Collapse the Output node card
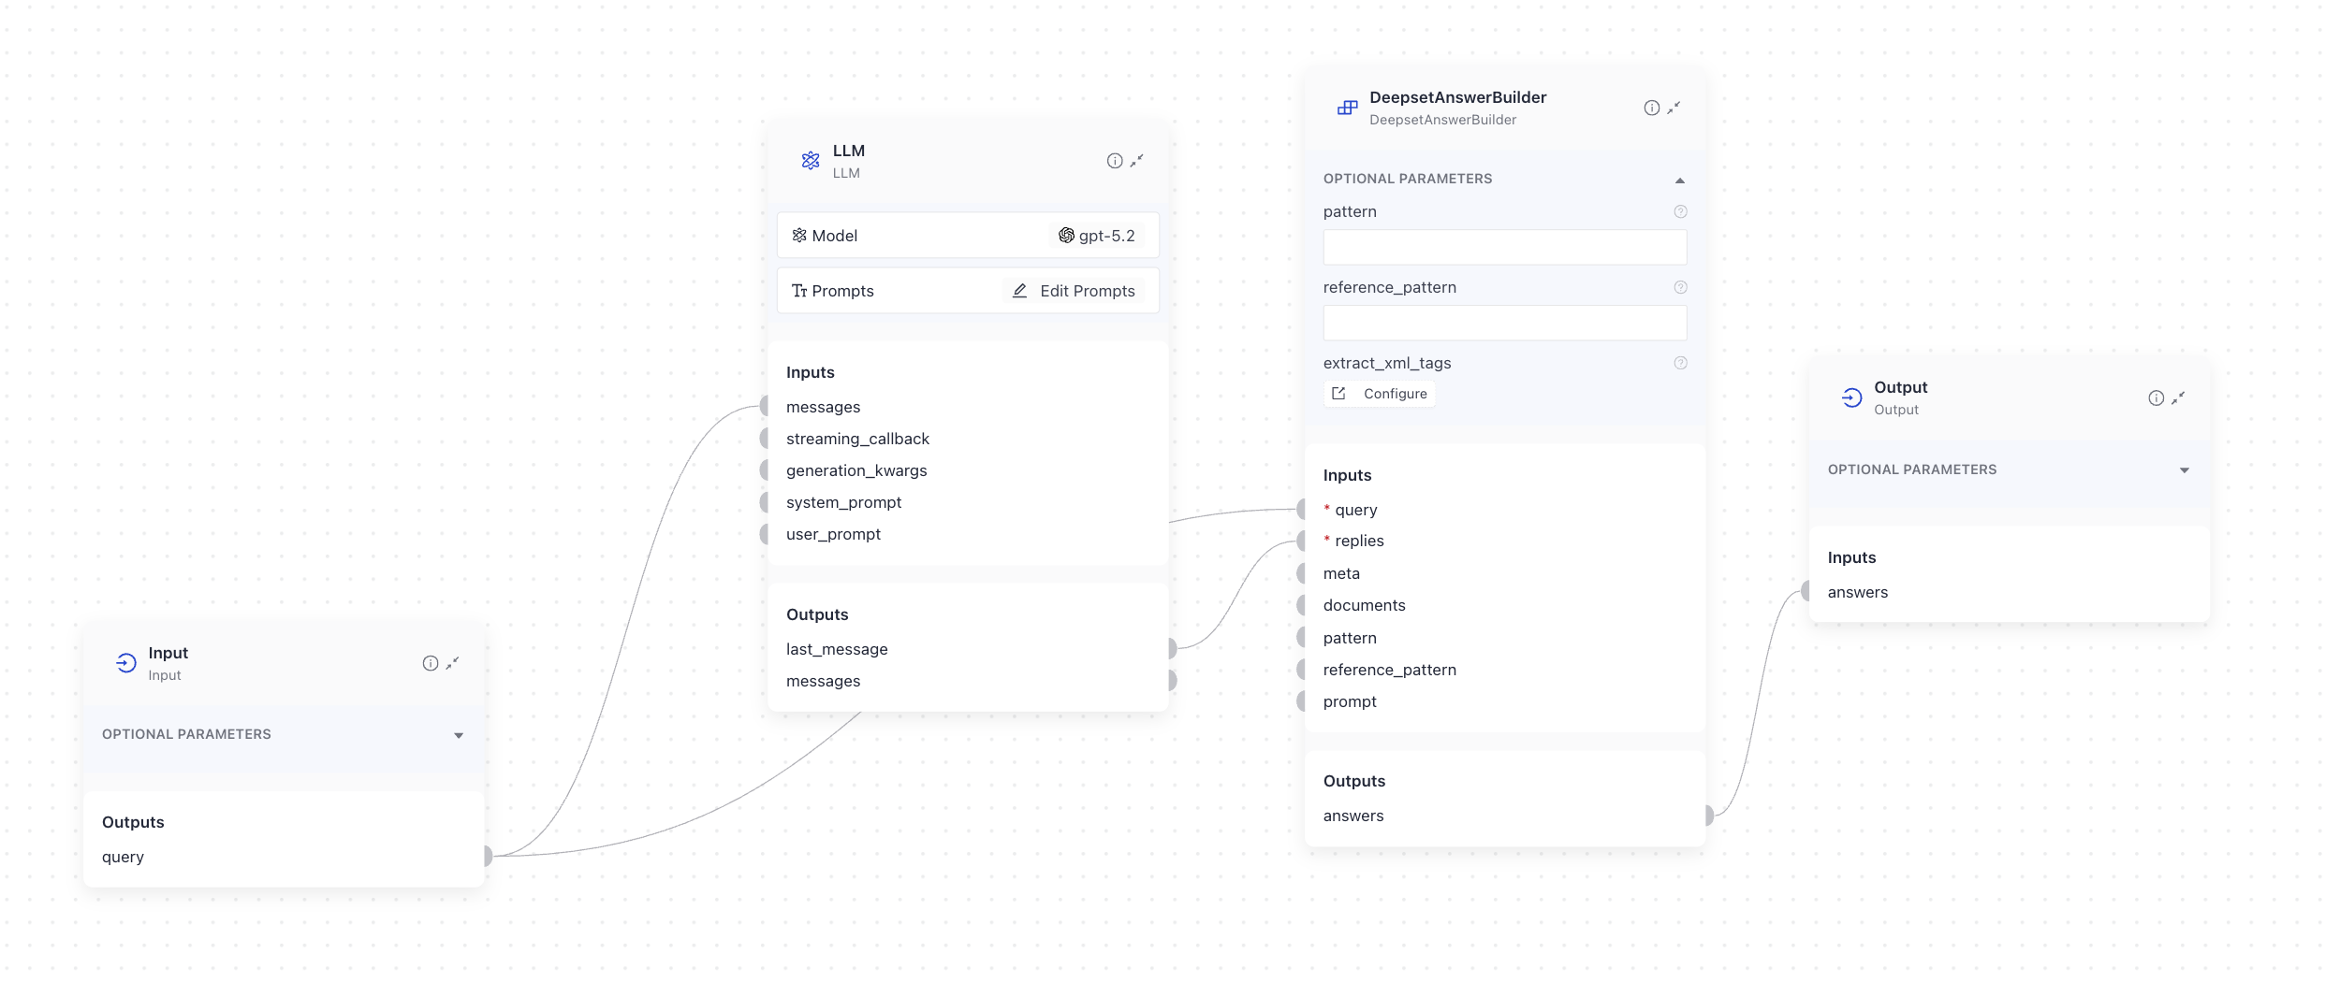Screen dimensions: 2325x982 pos(2178,397)
